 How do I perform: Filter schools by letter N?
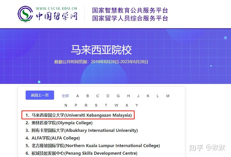(66, 105)
